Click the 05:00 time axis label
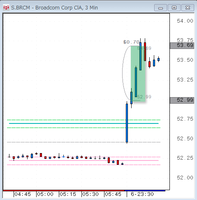 [45, 194]
